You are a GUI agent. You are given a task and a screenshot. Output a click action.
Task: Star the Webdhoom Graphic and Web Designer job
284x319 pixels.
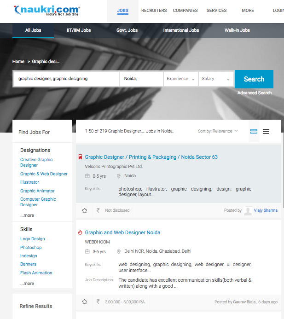coord(85,302)
